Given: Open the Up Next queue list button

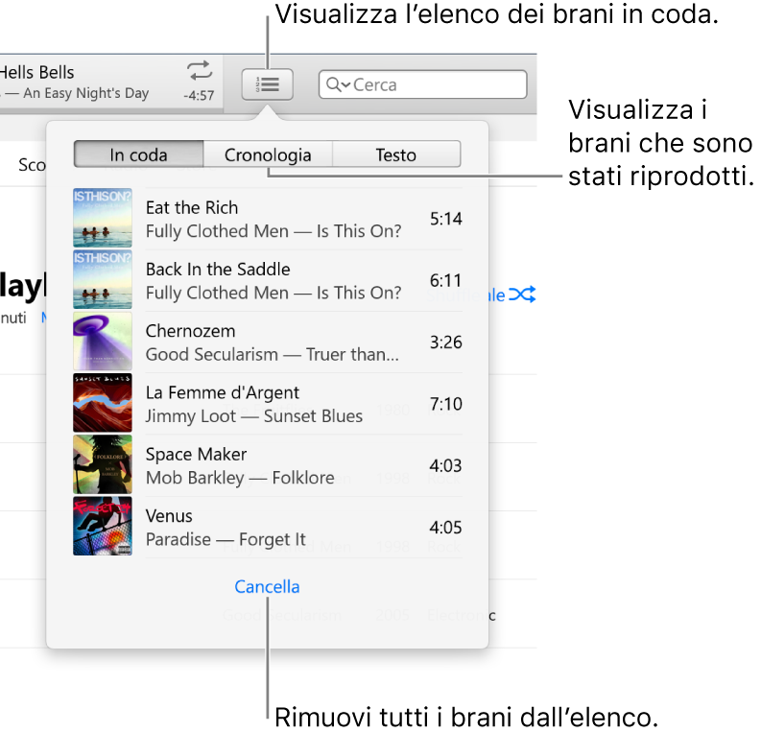Looking at the screenshot, I should point(268,84).
